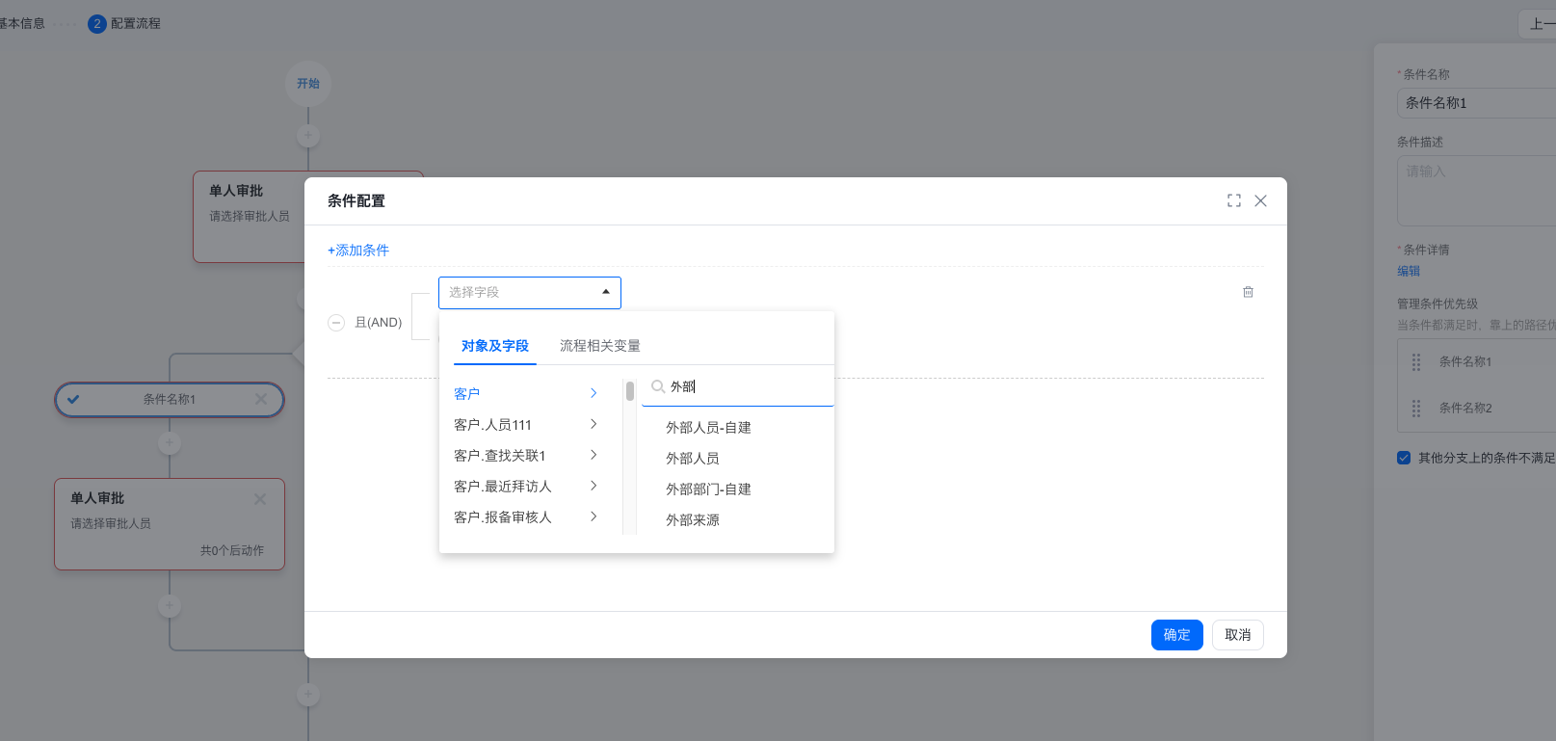Switch to the 流程相关变量 tab

[x=600, y=346]
